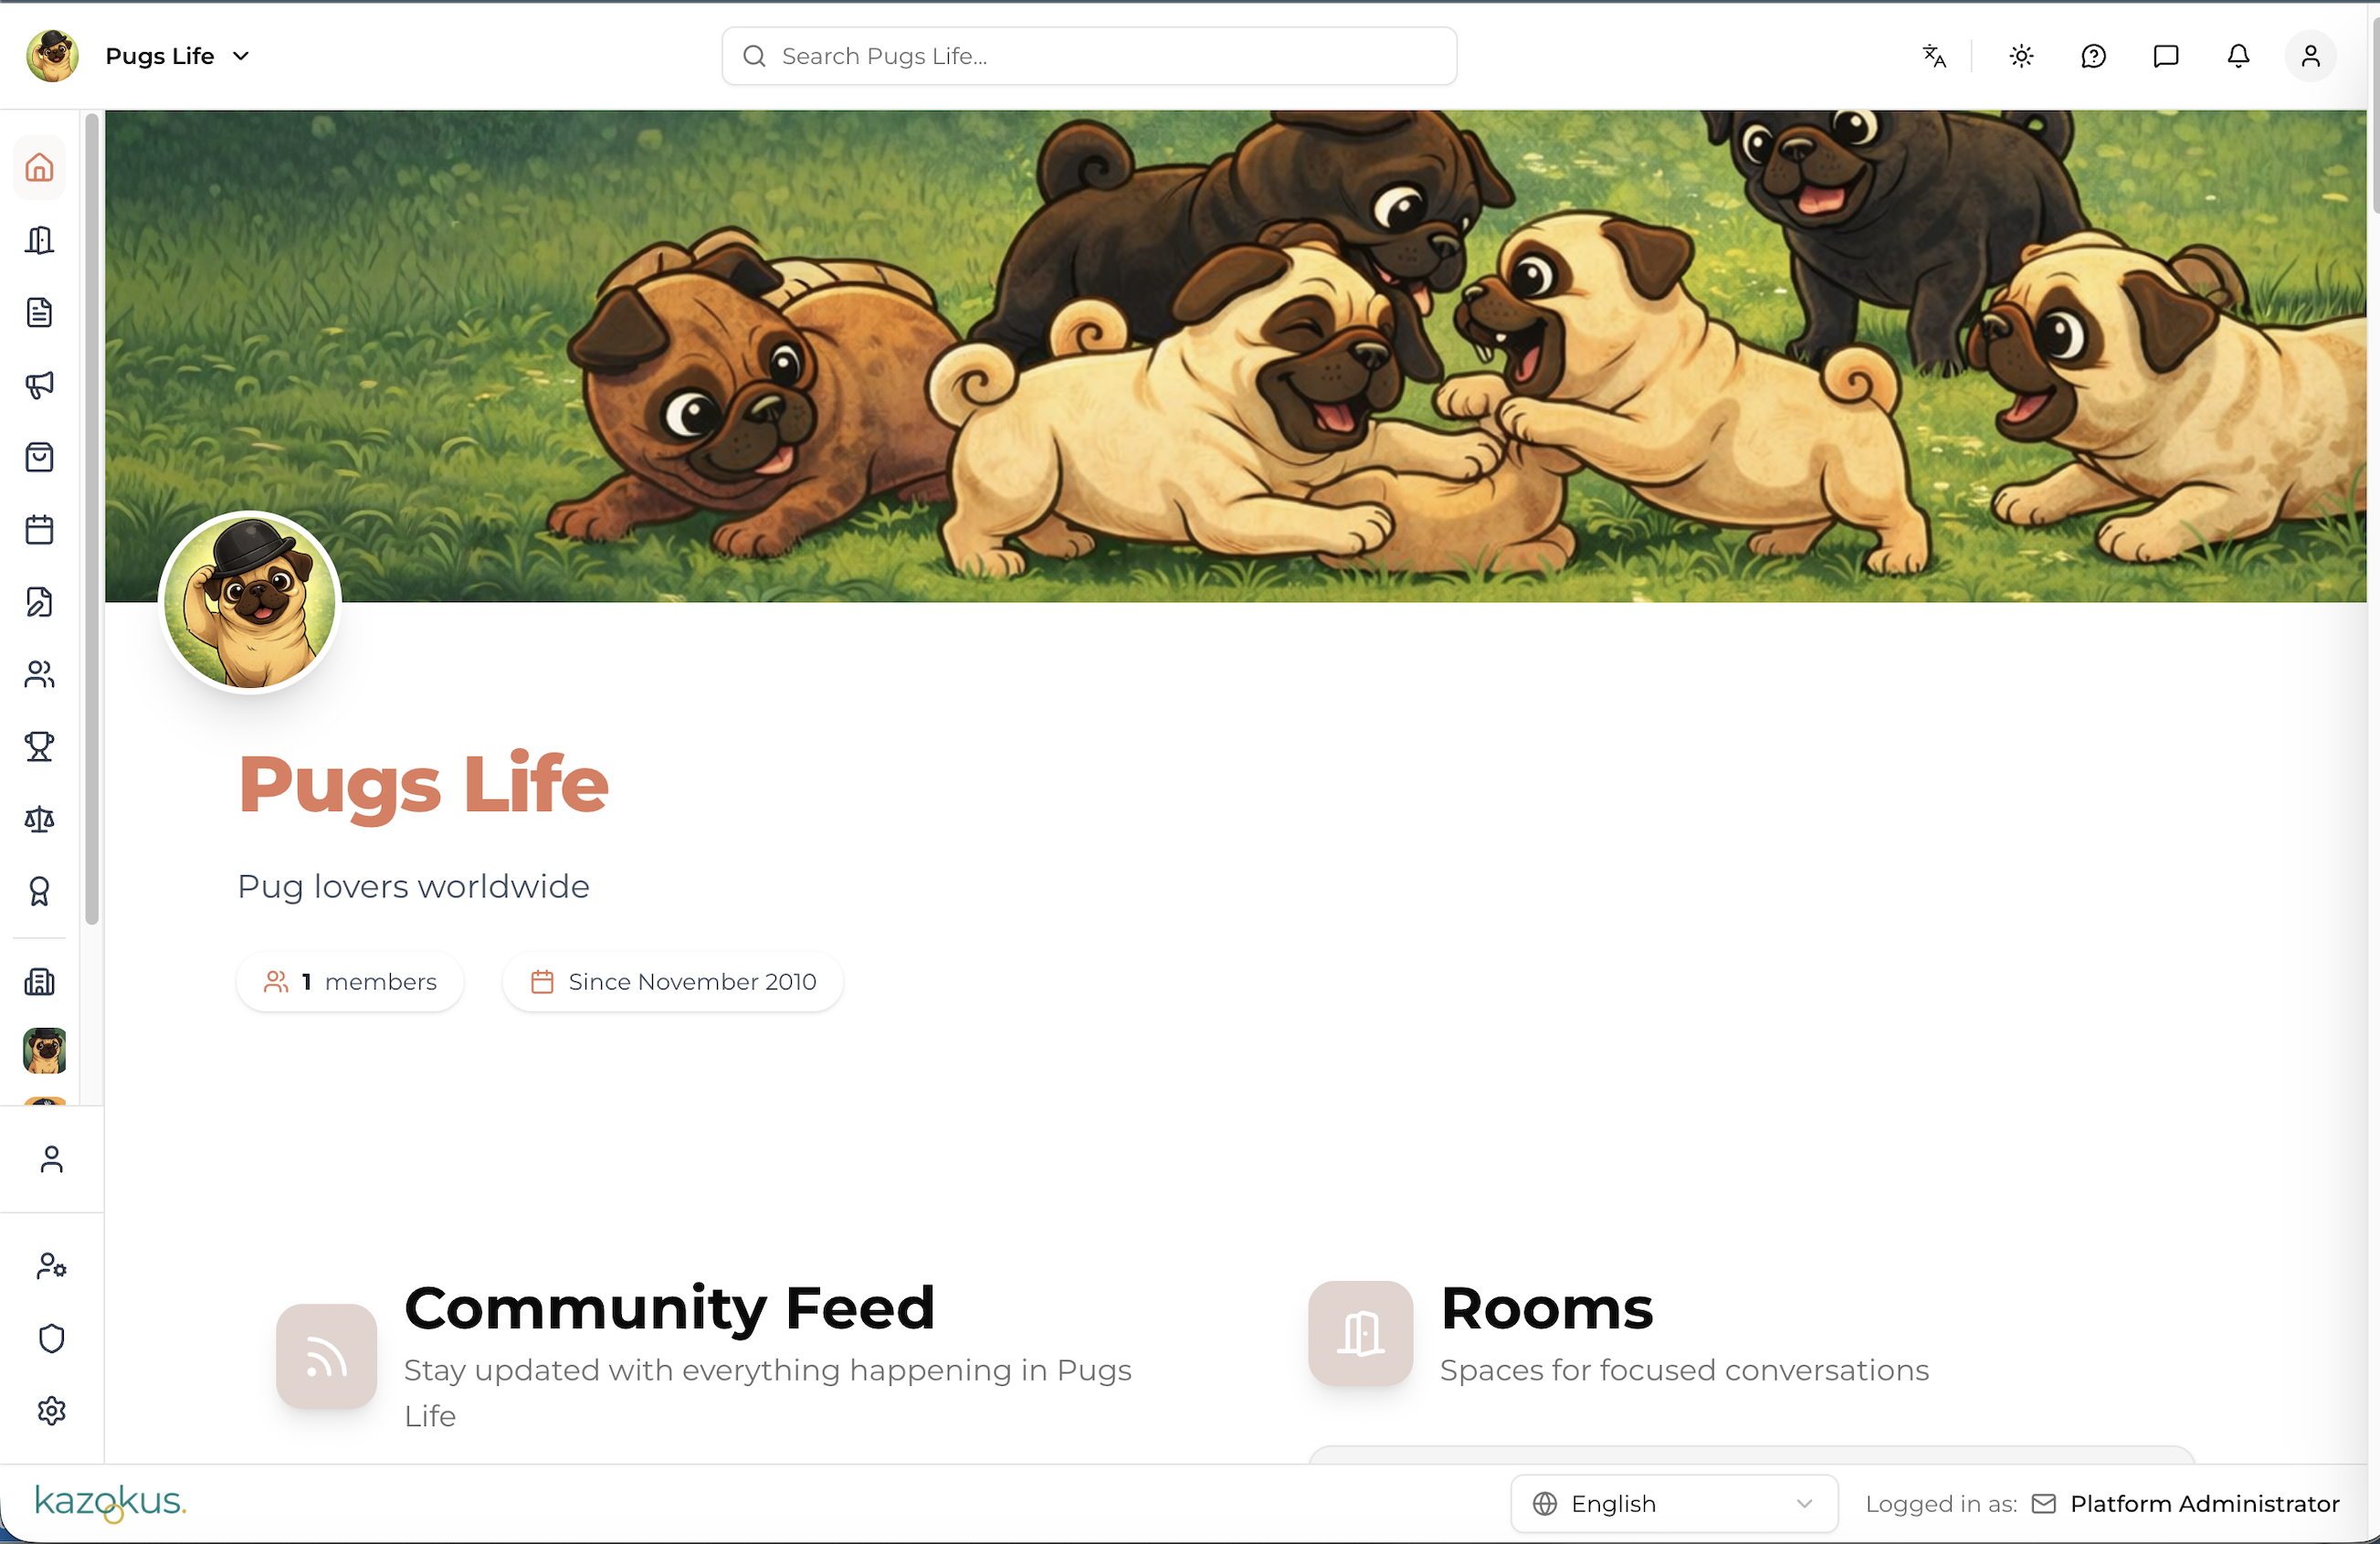Open the members people icon in sidebar
The image size is (2380, 1544).
tap(39, 674)
